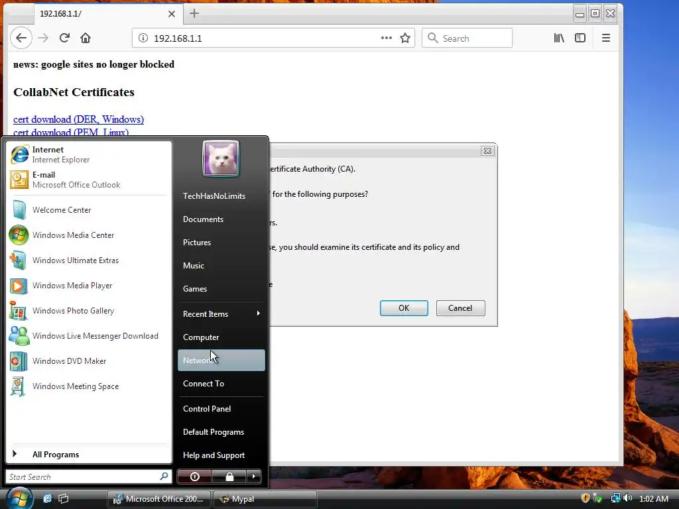Open Network from Start menu

[221, 360]
